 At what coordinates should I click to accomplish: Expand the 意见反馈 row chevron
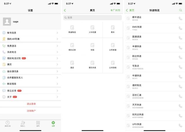tap(57, 91)
